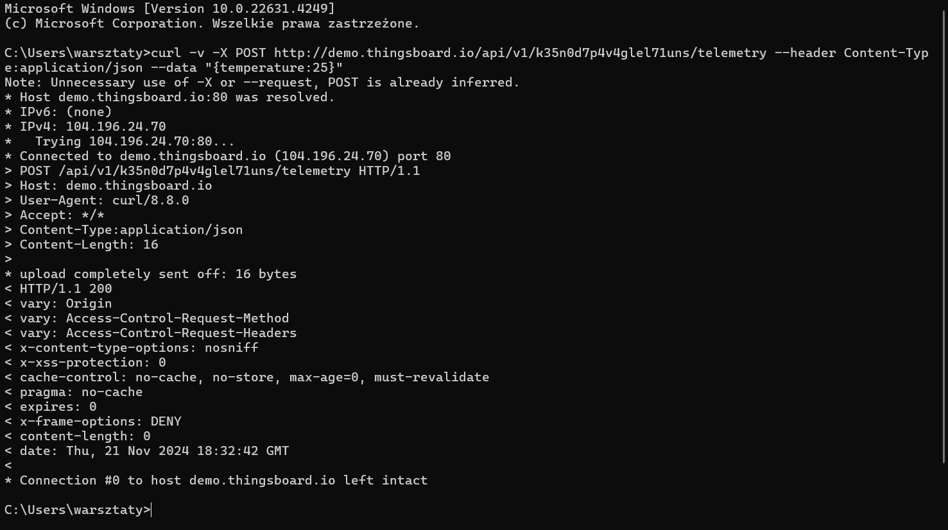Click the date header "Thu, 21 Nov 2024" line

tap(147, 451)
